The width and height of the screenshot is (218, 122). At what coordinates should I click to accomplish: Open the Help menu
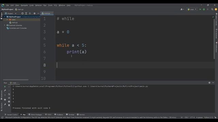coord(68,5)
